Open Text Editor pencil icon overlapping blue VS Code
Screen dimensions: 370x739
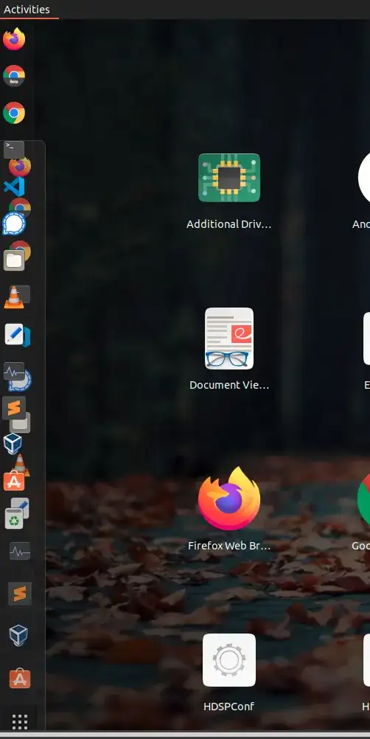coord(14,334)
